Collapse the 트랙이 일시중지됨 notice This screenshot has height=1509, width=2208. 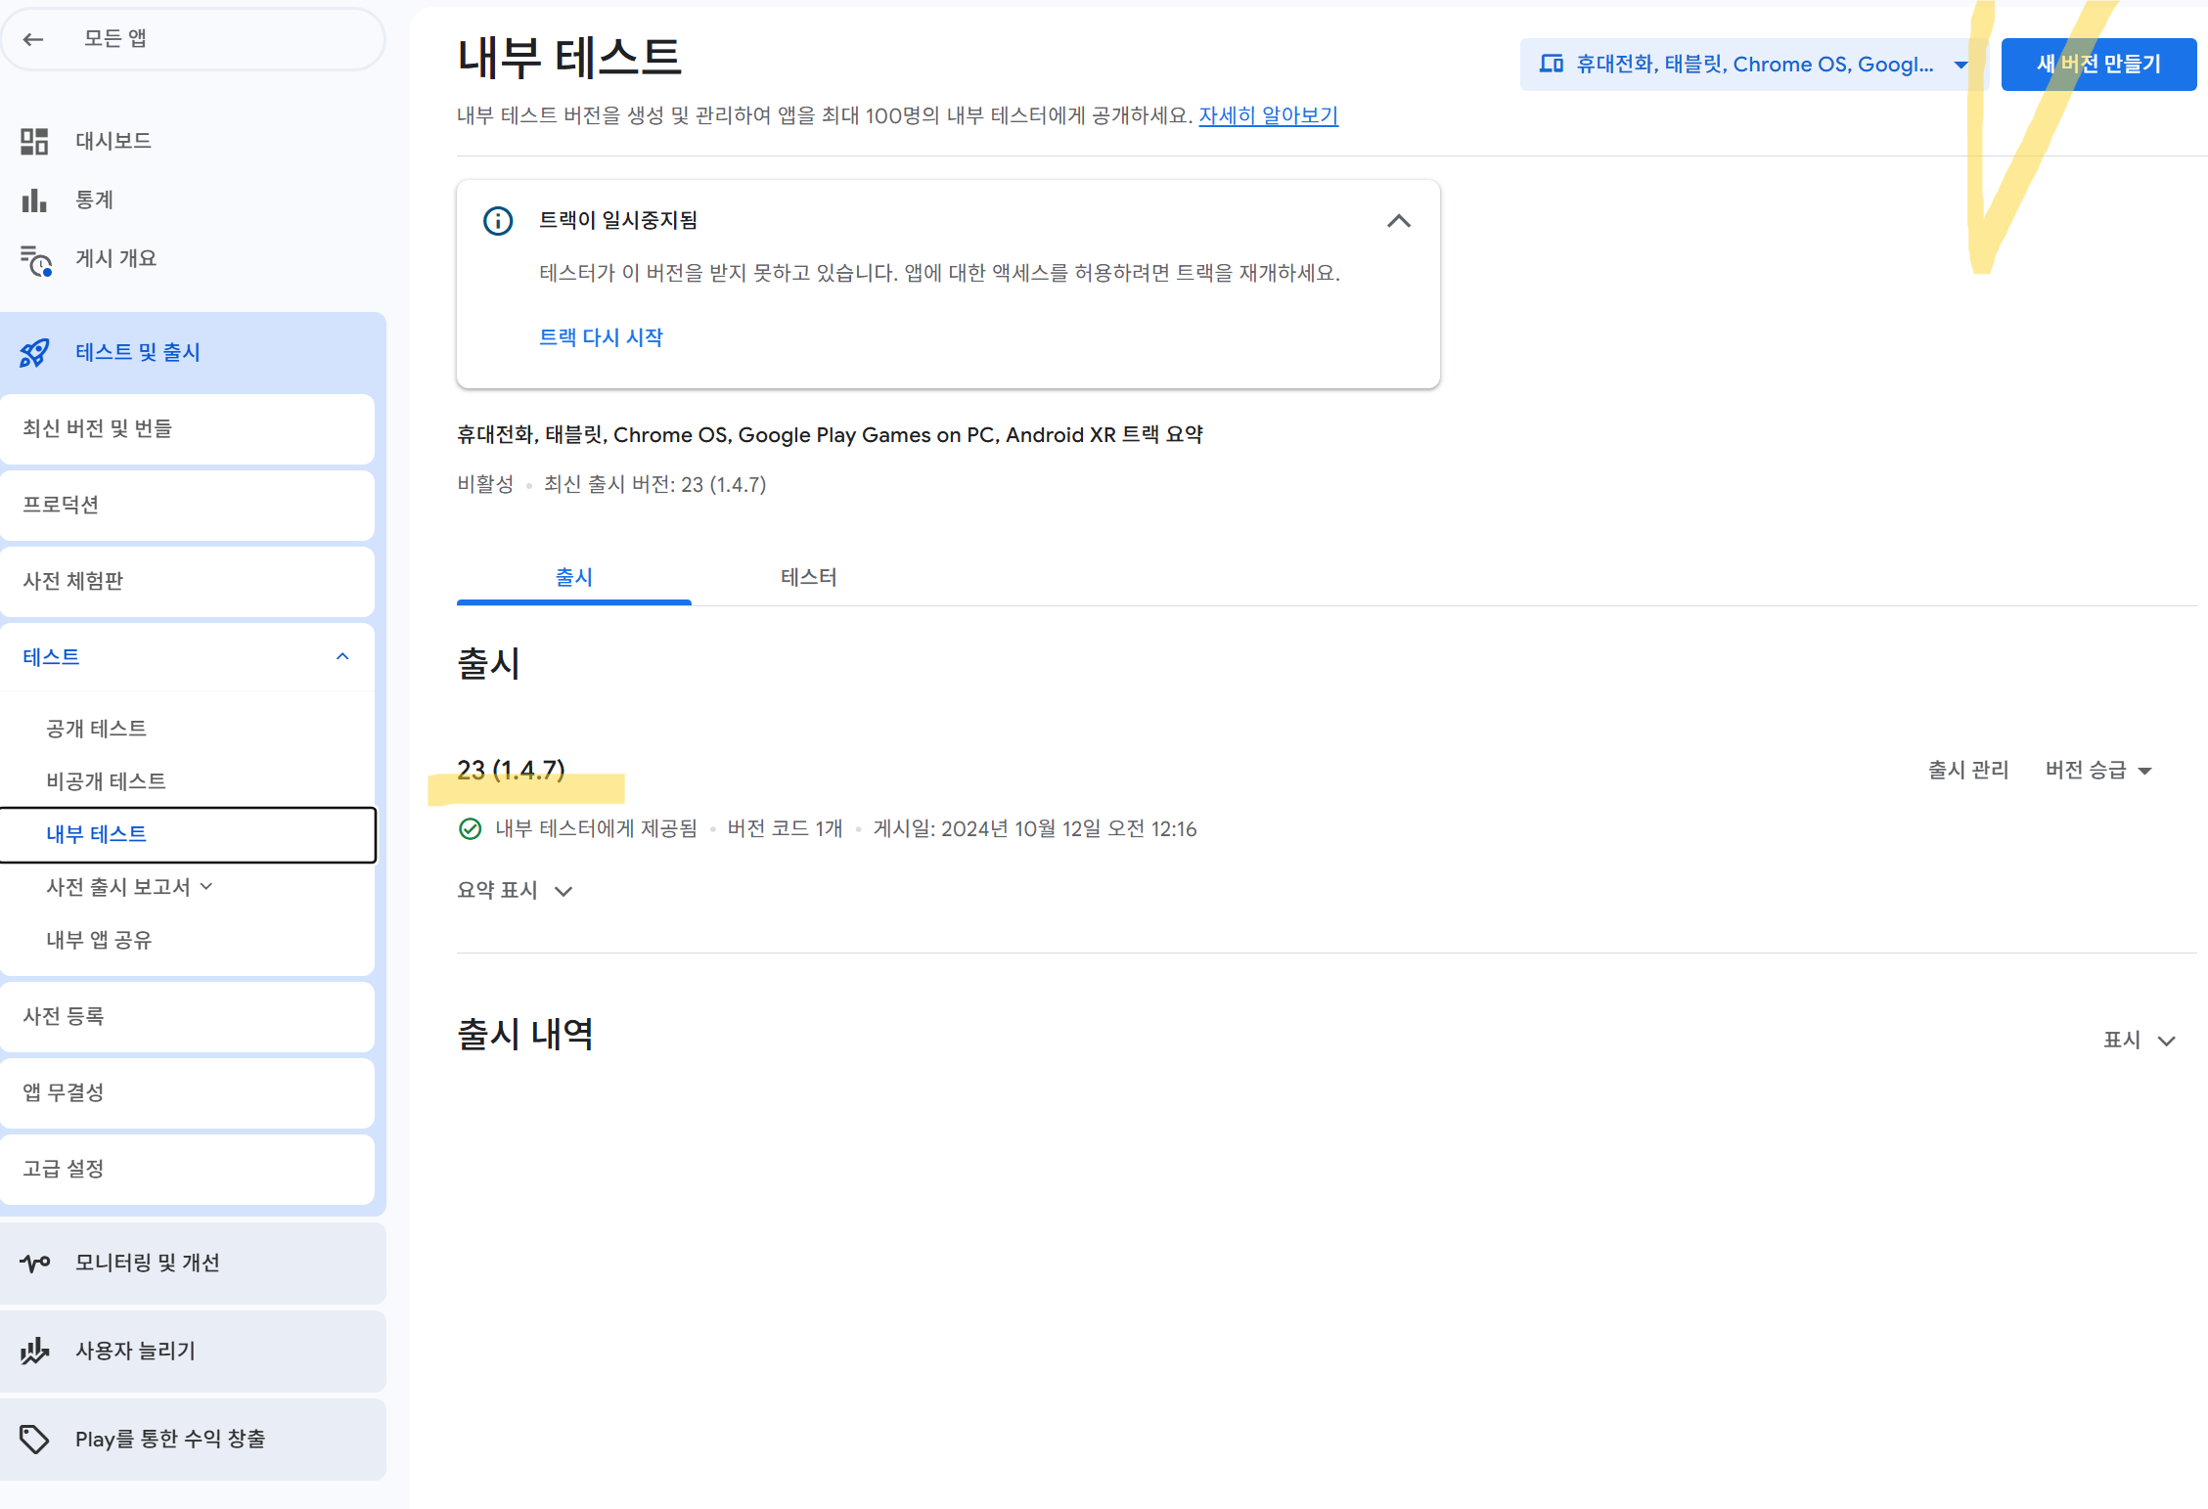[x=1399, y=221]
